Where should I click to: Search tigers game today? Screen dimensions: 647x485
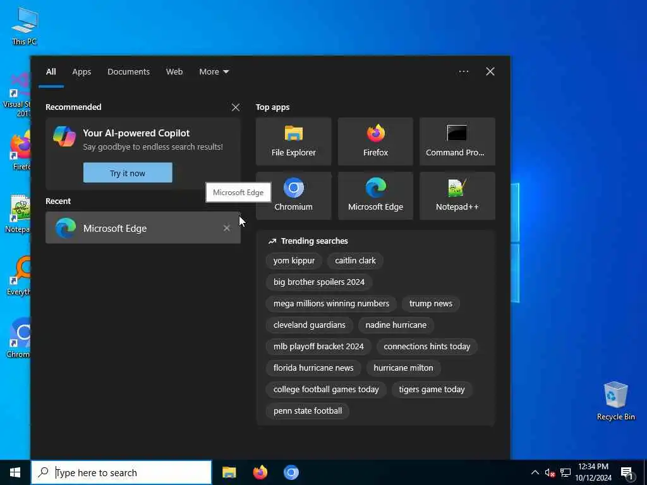click(432, 389)
